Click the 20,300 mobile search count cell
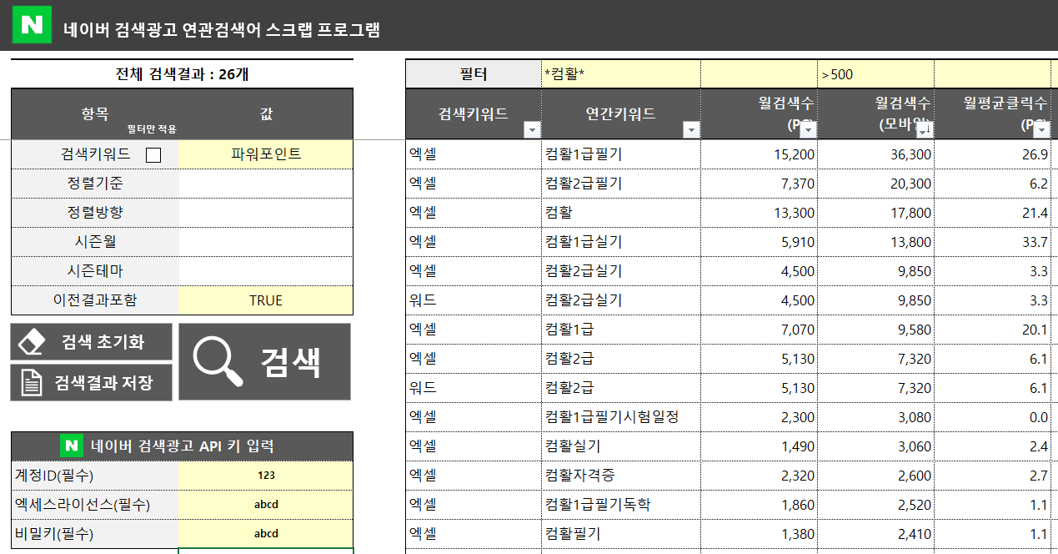Screen dimensions: 1058x554 coord(875,184)
